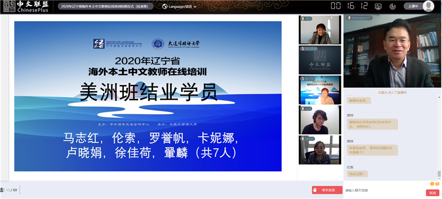Toggle mic icon on curly-haired person thumbnail
This screenshot has width=442, height=199.
pos(303,108)
